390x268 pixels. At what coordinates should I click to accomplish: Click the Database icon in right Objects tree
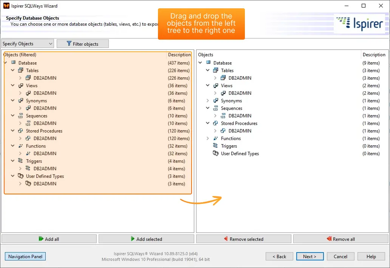209,62
